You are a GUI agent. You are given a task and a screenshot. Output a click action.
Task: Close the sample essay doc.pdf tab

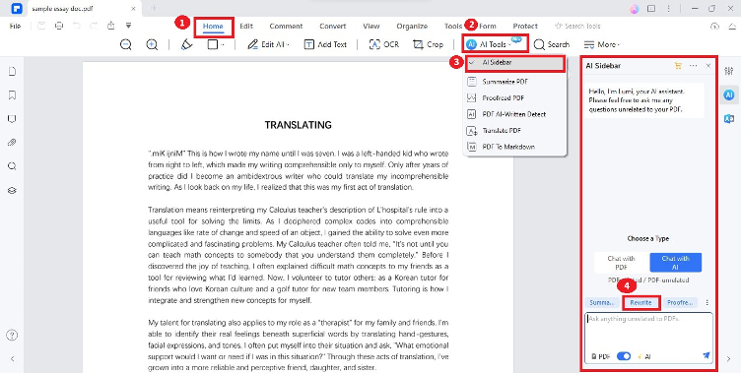coord(134,9)
